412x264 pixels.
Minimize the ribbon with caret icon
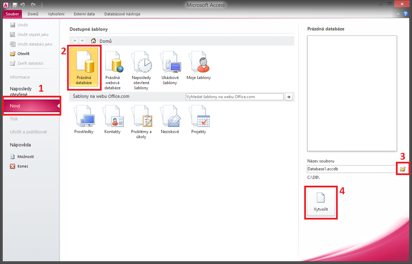[x=399, y=14]
